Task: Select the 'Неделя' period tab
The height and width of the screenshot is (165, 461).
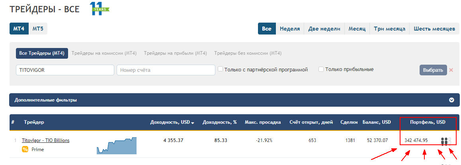Action: [x=290, y=29]
